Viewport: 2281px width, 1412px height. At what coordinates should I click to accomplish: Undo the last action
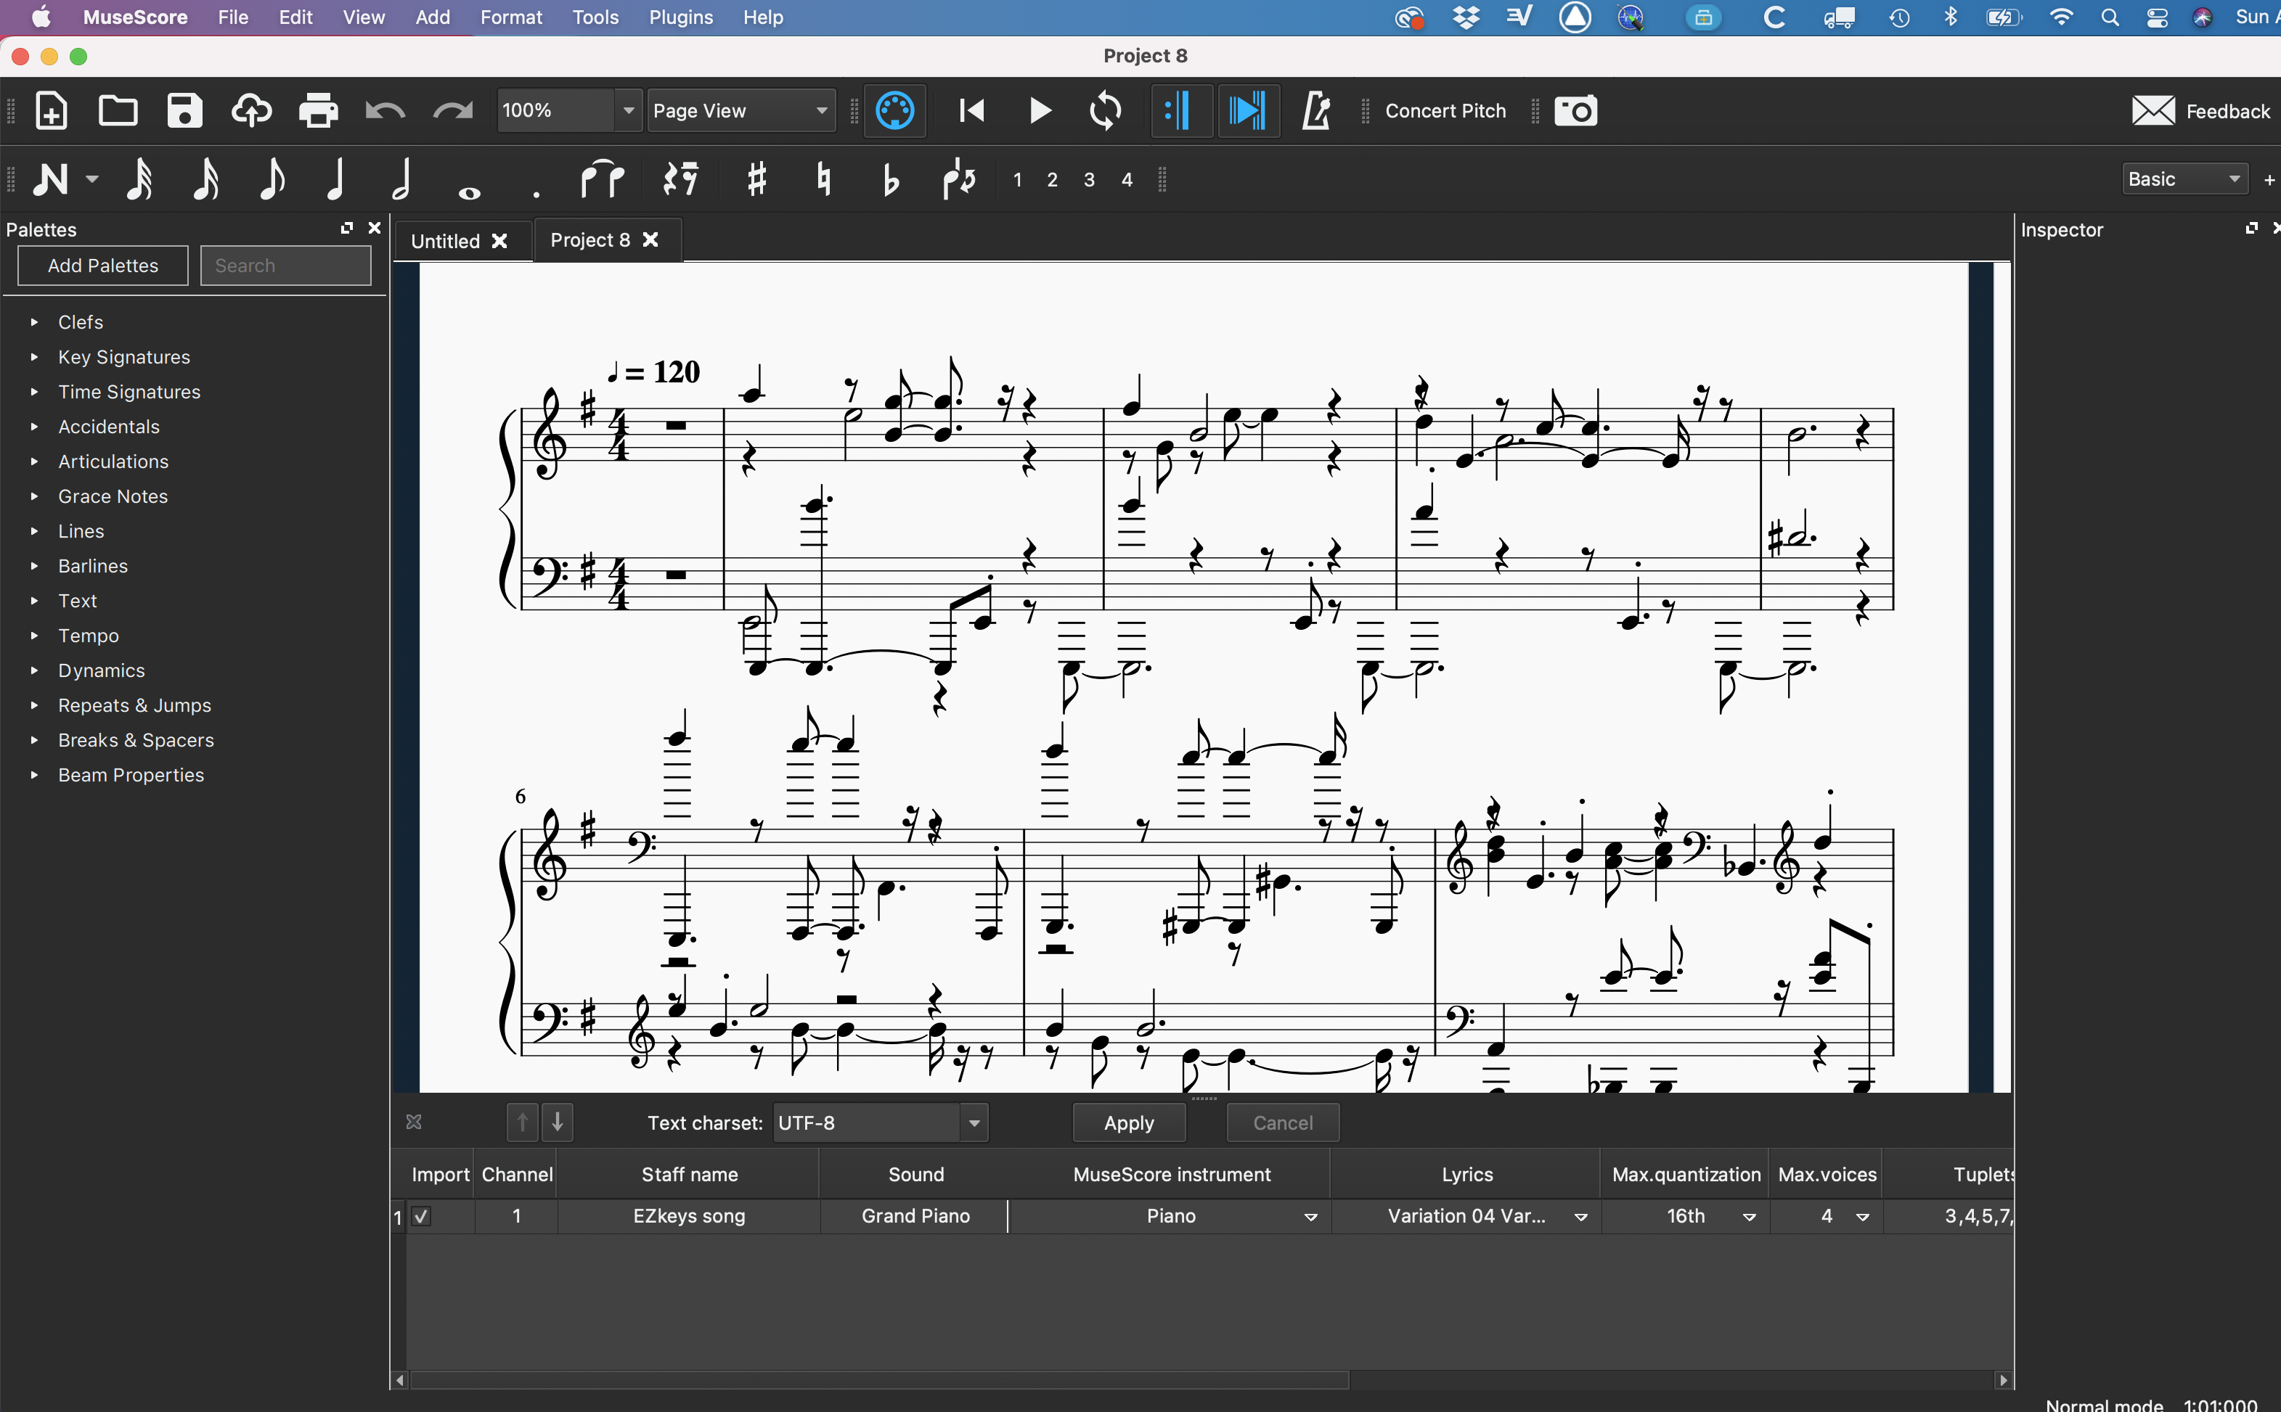(385, 112)
